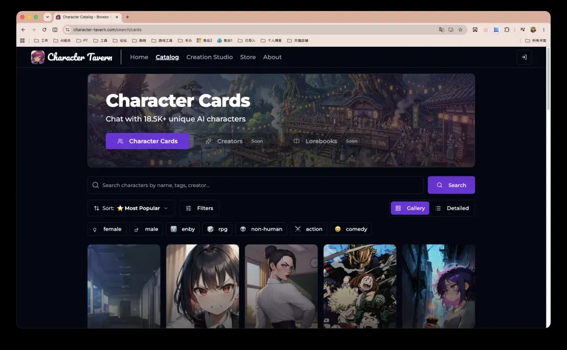Open the purple-haired girl with cupcake card
Viewport: 567px width, 350px height.
438,286
